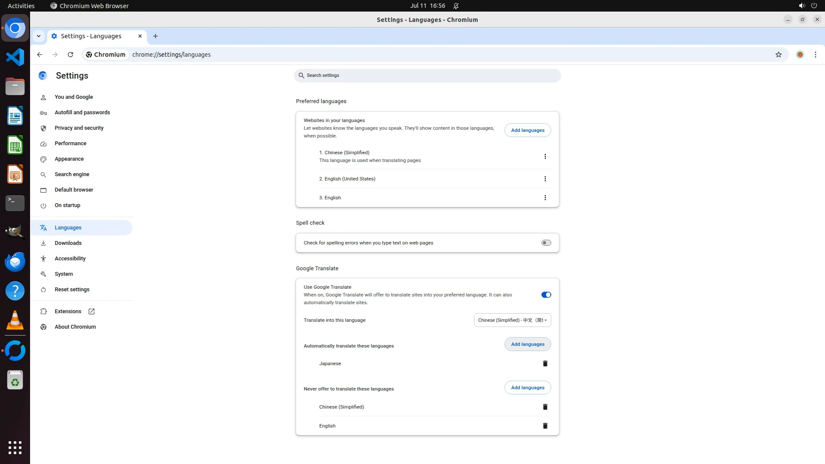Expand Translate into this language dropdown

[512, 320]
